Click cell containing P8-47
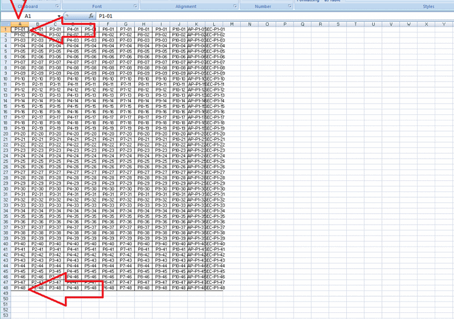 (143, 282)
